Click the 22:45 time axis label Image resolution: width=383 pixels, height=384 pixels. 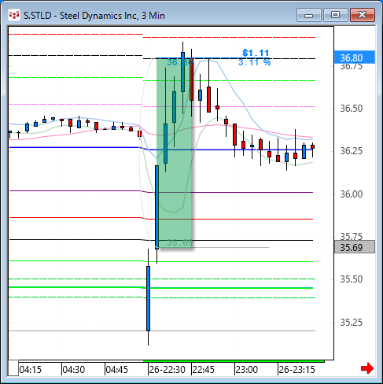(x=203, y=370)
